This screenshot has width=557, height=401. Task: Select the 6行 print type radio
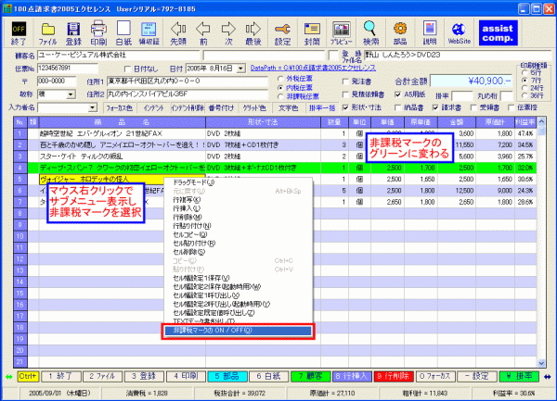tap(525, 72)
